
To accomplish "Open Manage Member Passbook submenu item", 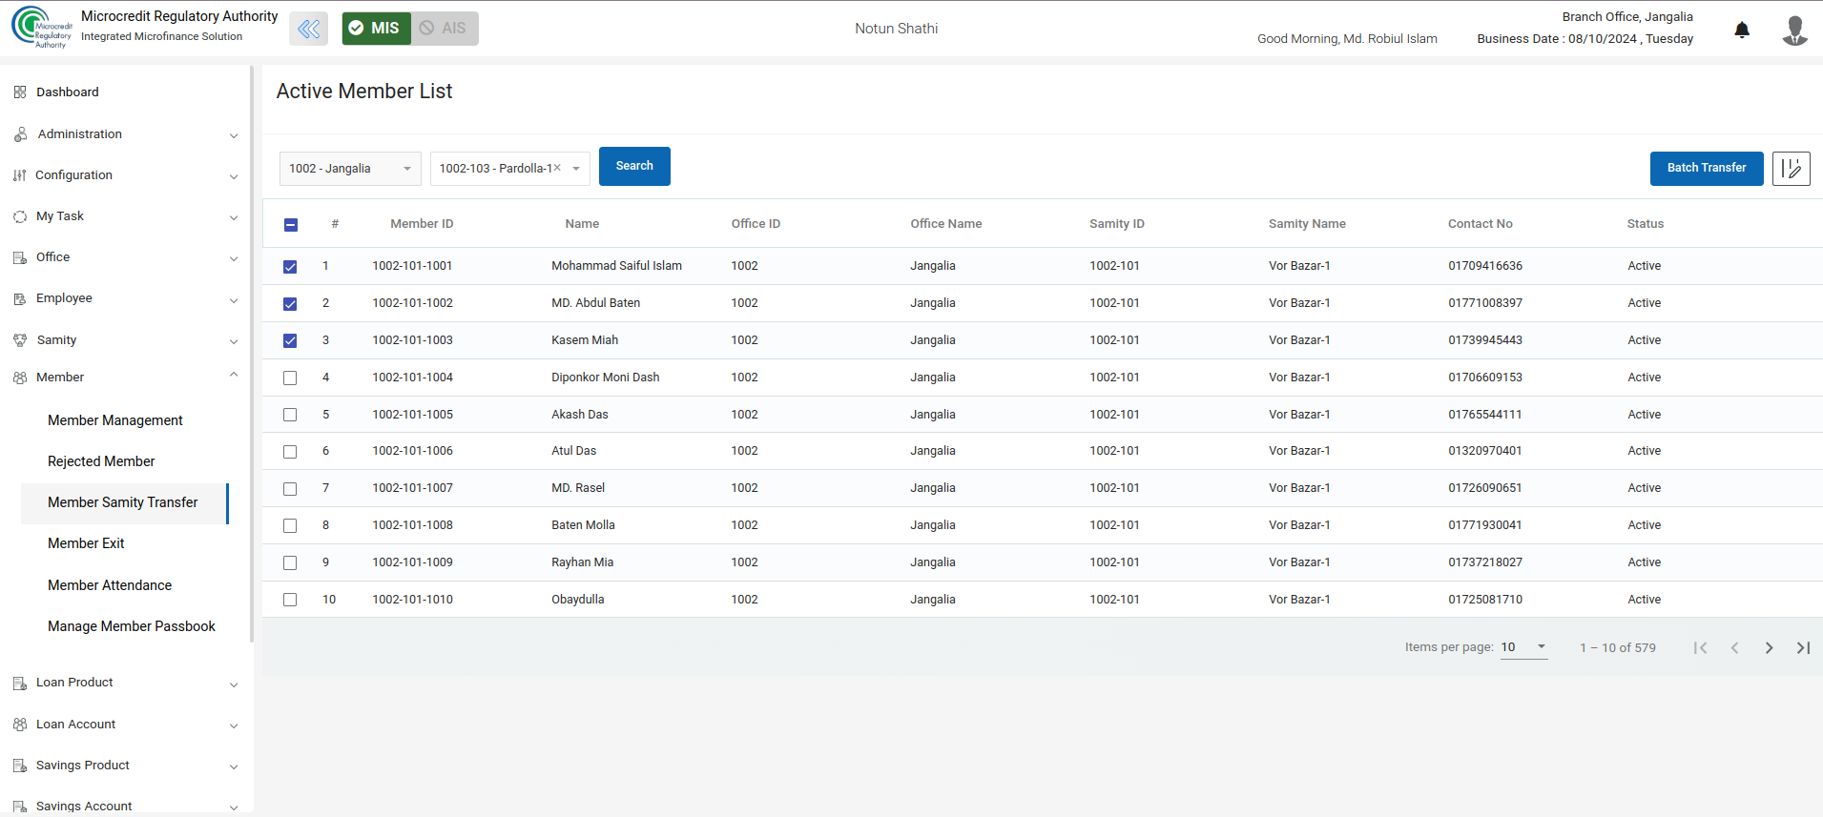I will (x=132, y=626).
